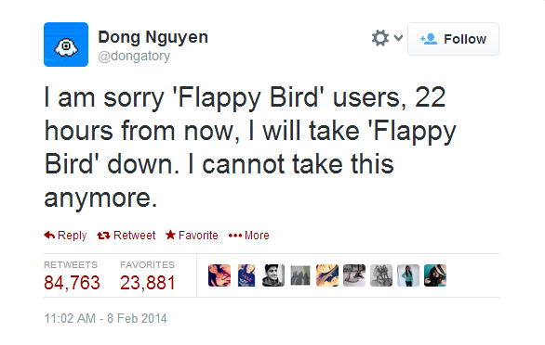The height and width of the screenshot is (345, 545).
Task: Open the Dong Nguyen display name link
Action: click(x=153, y=37)
